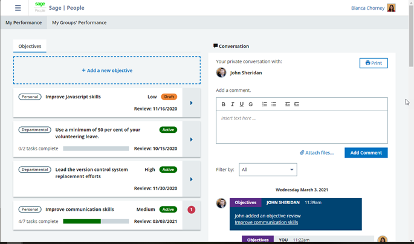The image size is (414, 244).
Task: Open the Attach files link
Action: (317, 153)
